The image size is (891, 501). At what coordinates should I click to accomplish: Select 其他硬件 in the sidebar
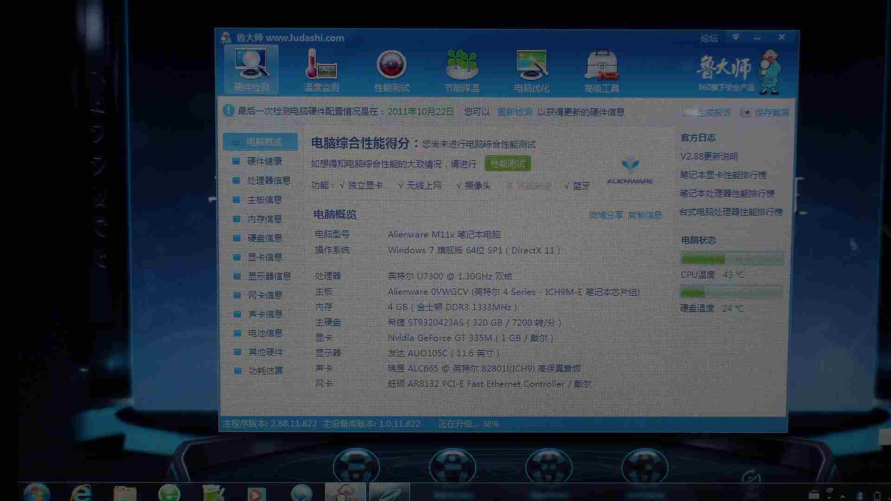pos(258,352)
